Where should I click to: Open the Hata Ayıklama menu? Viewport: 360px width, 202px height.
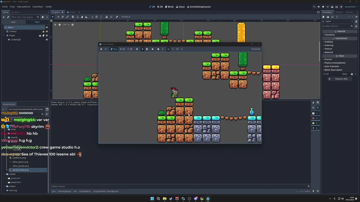[24, 7]
